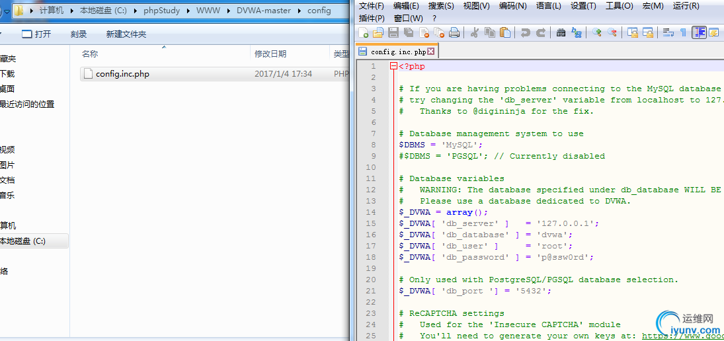Viewport: 724px width, 341px height.
Task: Toggle synchronized horizontal scrolling
Action: (x=647, y=32)
